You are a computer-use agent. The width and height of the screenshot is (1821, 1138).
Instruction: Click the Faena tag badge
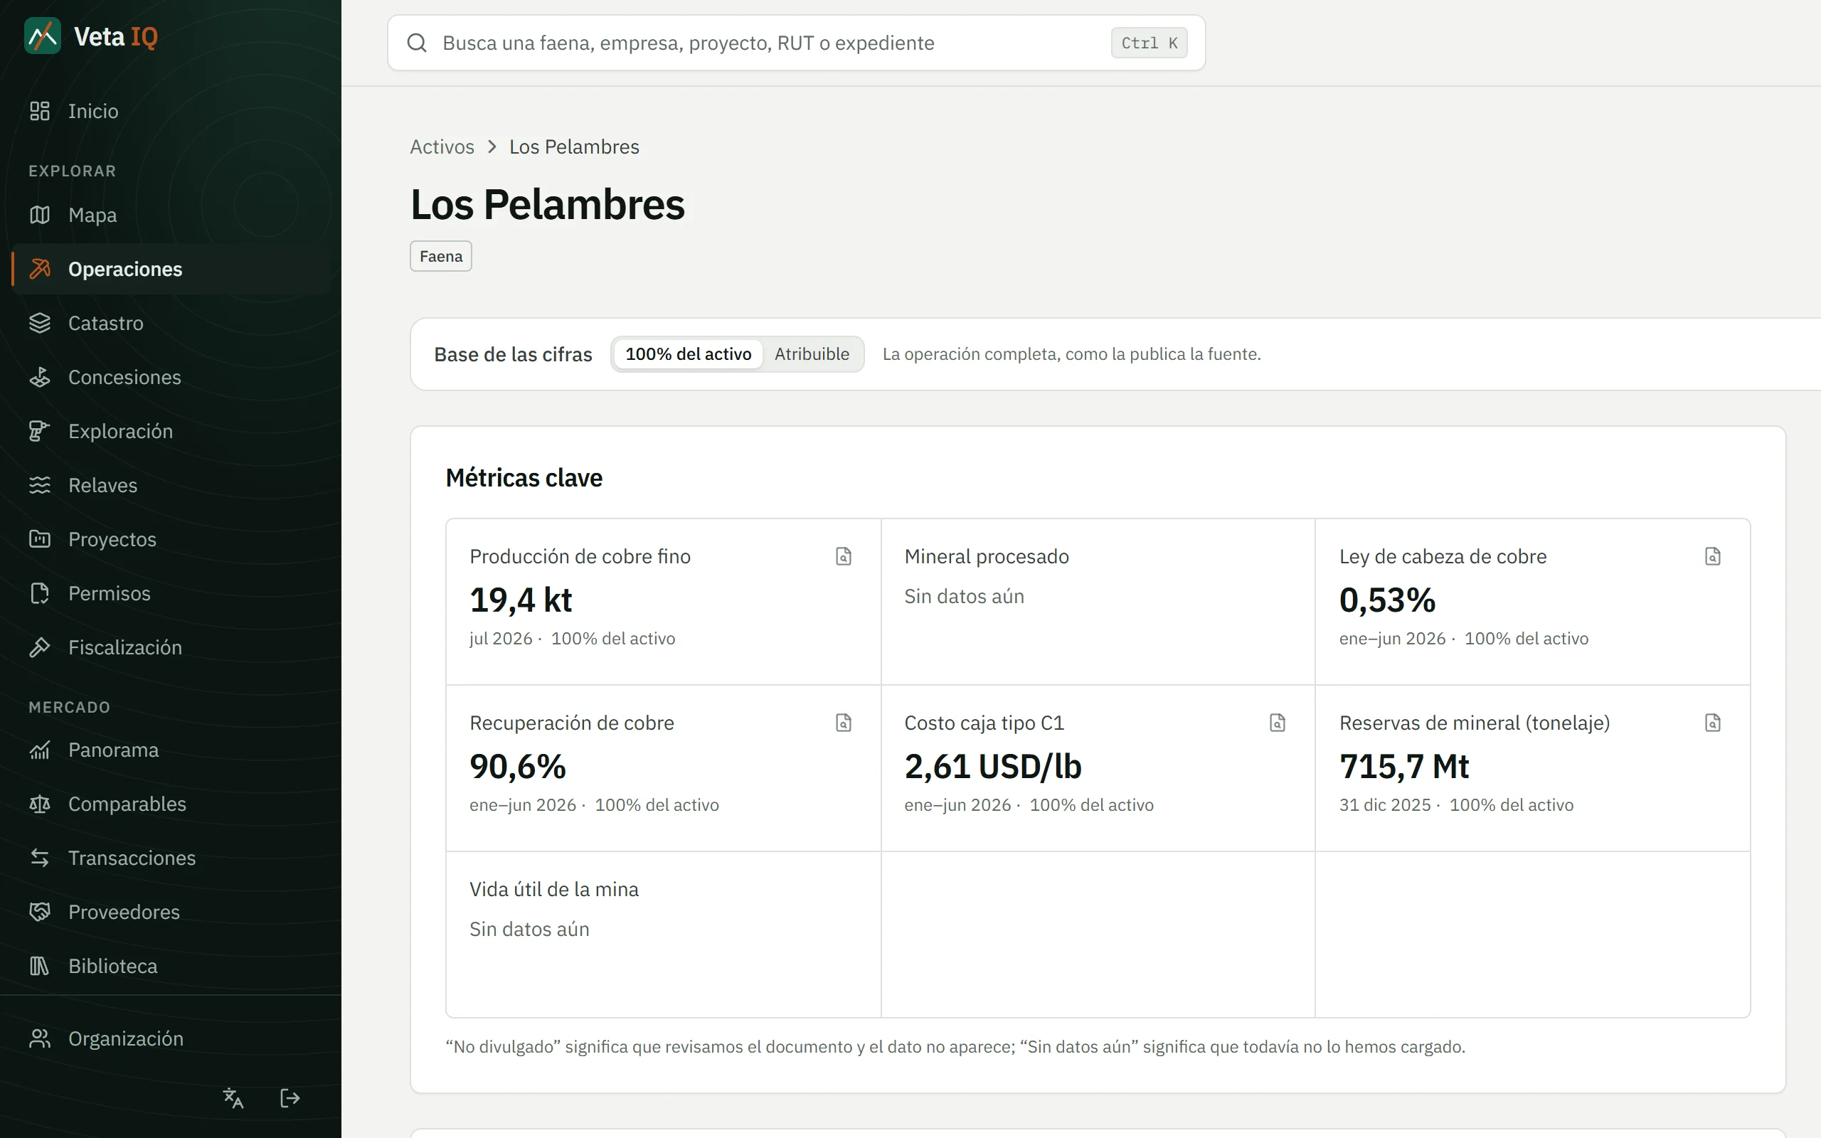(441, 256)
